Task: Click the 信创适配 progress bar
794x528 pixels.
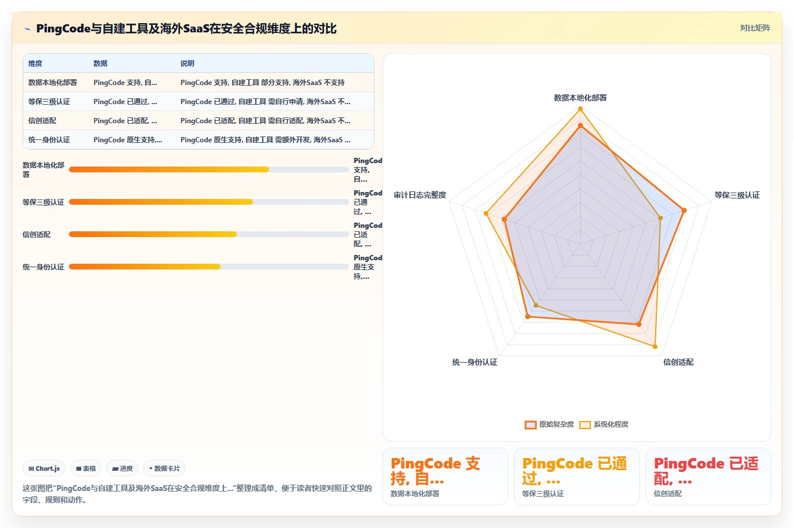Action: [x=209, y=234]
